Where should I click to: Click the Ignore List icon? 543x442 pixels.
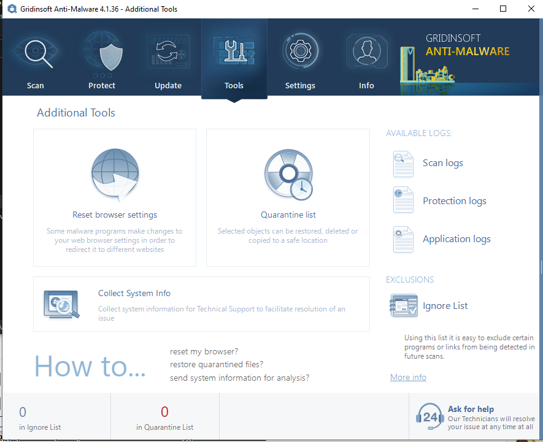pyautogui.click(x=404, y=305)
